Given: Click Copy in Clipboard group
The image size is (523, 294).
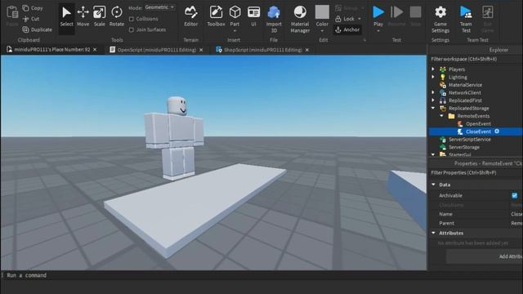Looking at the screenshot, I should pyautogui.click(x=33, y=8).
